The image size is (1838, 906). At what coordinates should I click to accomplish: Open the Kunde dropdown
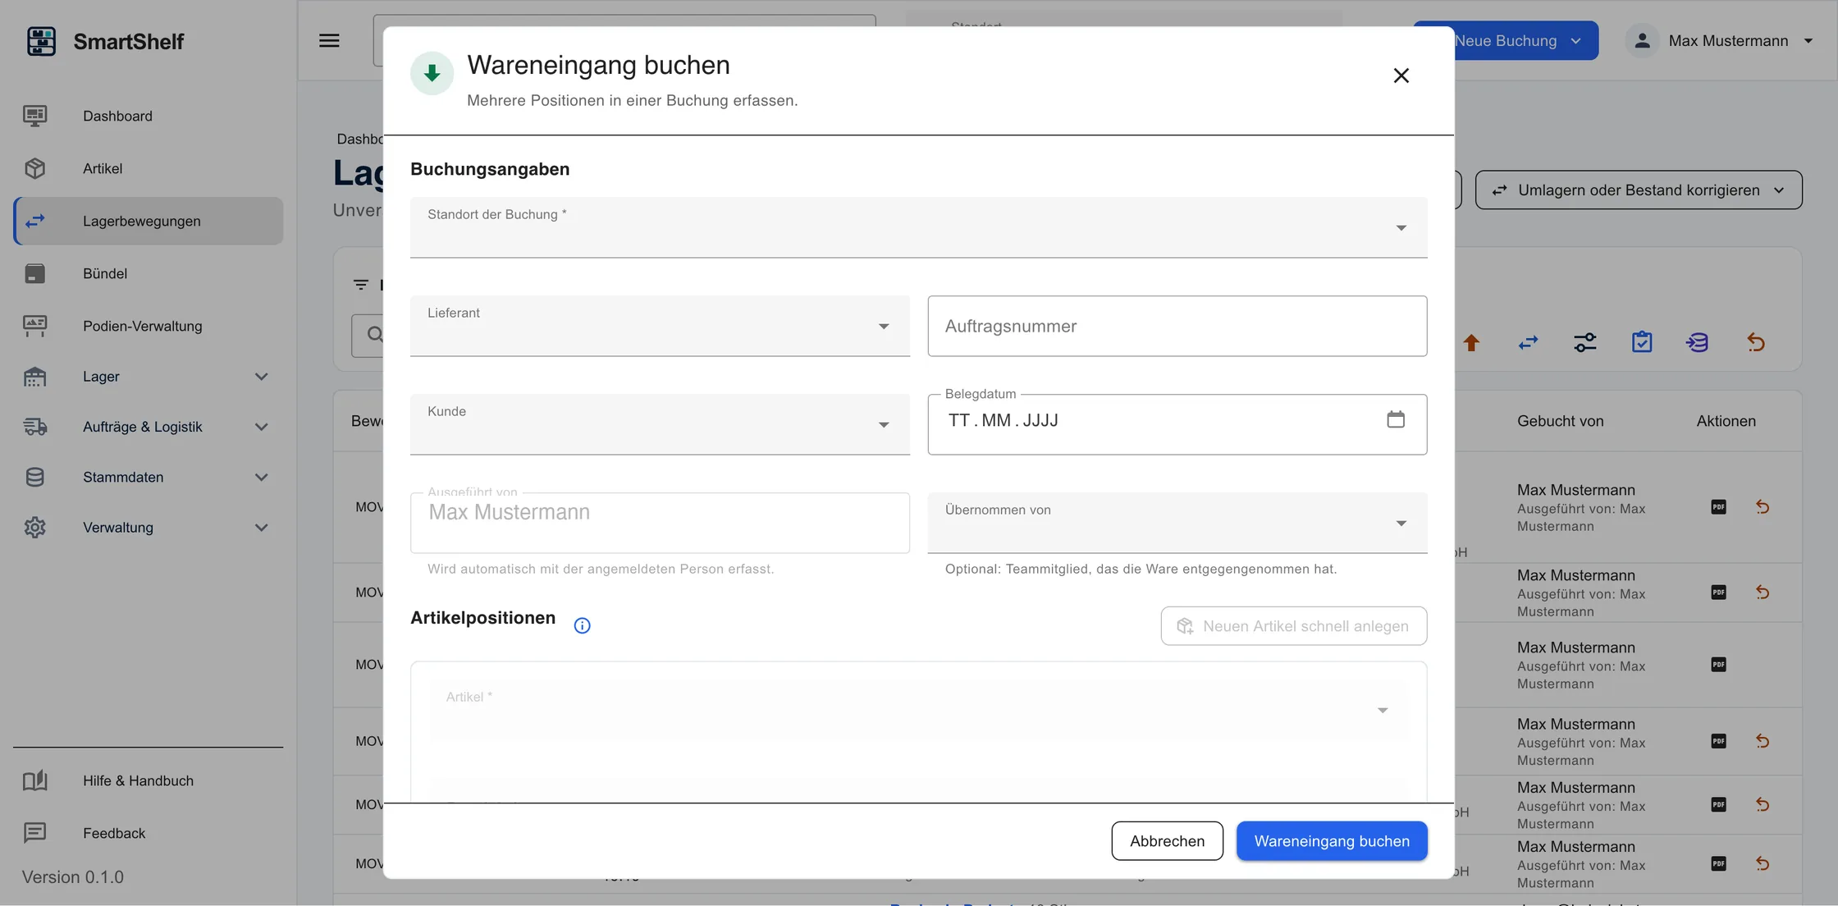[660, 424]
